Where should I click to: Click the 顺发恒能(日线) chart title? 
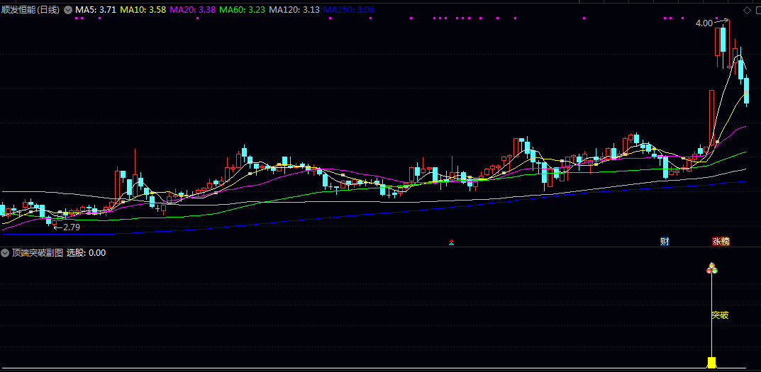tap(30, 10)
